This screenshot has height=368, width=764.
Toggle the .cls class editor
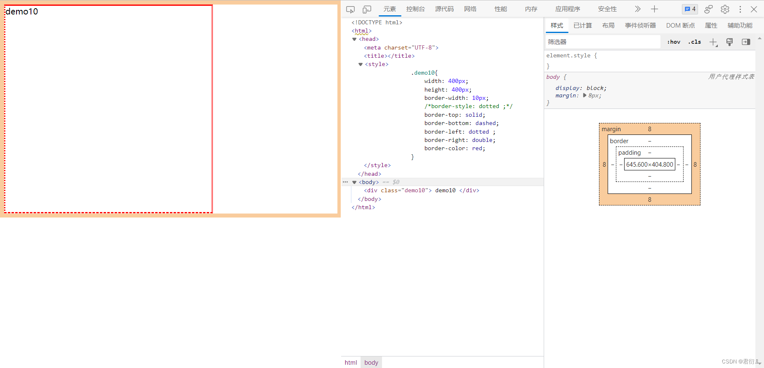pos(695,42)
